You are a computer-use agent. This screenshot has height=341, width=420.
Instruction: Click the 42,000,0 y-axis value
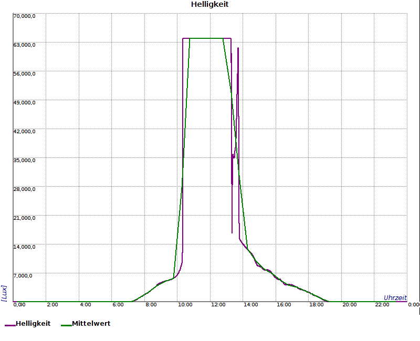[24, 132]
